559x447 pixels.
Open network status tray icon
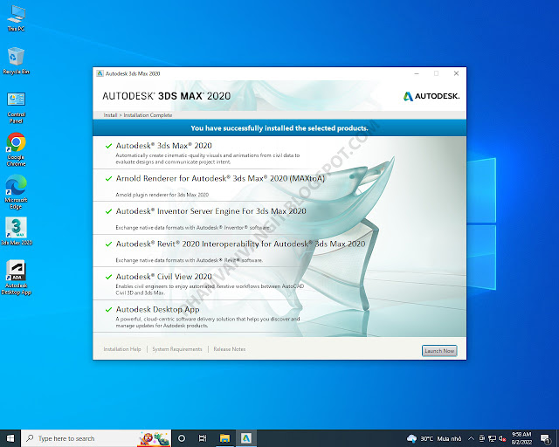493,438
